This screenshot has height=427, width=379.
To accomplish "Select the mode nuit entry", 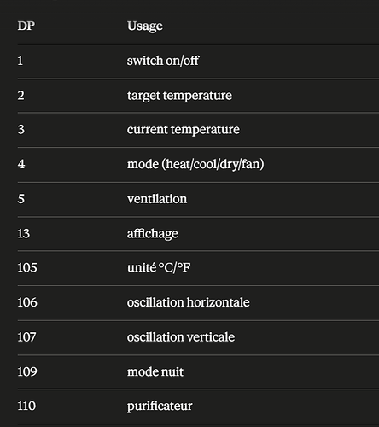I will click(155, 371).
